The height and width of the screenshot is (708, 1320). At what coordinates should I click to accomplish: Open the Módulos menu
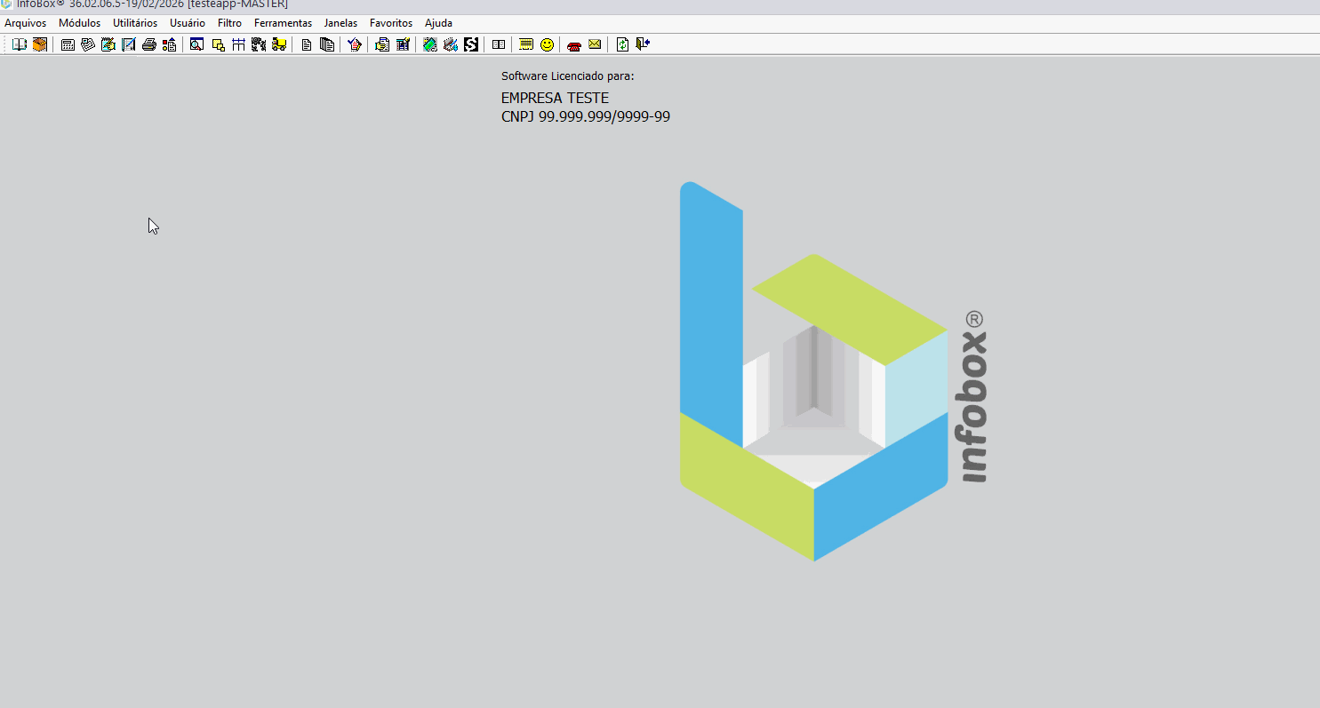point(80,23)
